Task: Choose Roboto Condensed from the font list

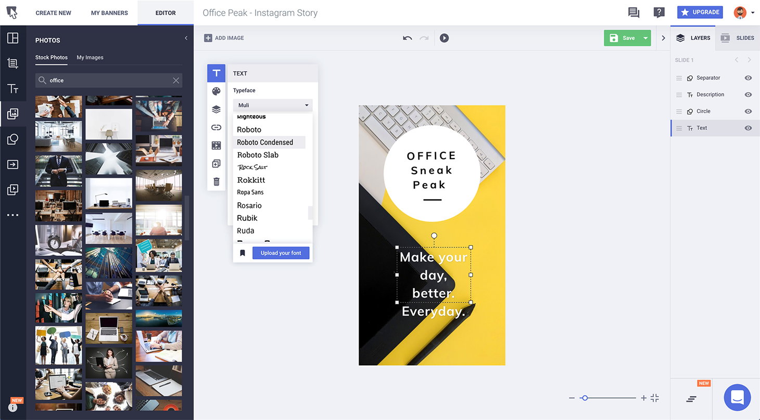Action: (x=269, y=142)
